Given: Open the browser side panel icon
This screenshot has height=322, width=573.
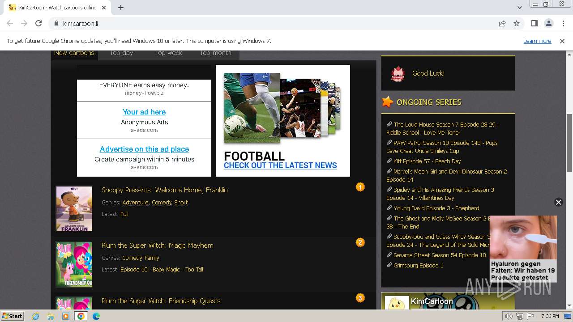Looking at the screenshot, I should click(534, 23).
